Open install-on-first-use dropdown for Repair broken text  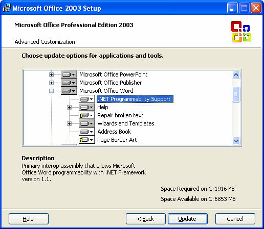pos(87,115)
